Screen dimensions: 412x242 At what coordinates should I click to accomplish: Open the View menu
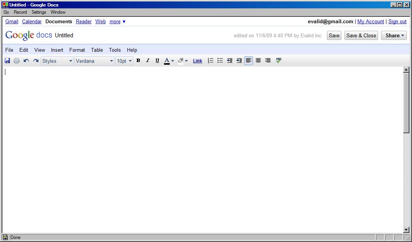coord(40,50)
